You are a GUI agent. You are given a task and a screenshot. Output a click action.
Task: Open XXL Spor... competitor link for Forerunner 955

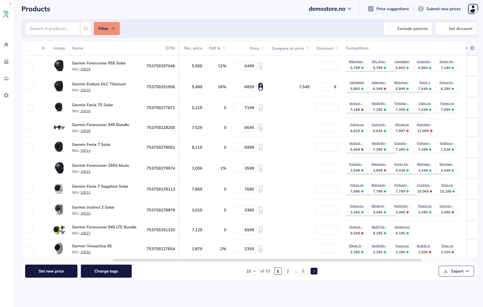pyautogui.click(x=379, y=62)
